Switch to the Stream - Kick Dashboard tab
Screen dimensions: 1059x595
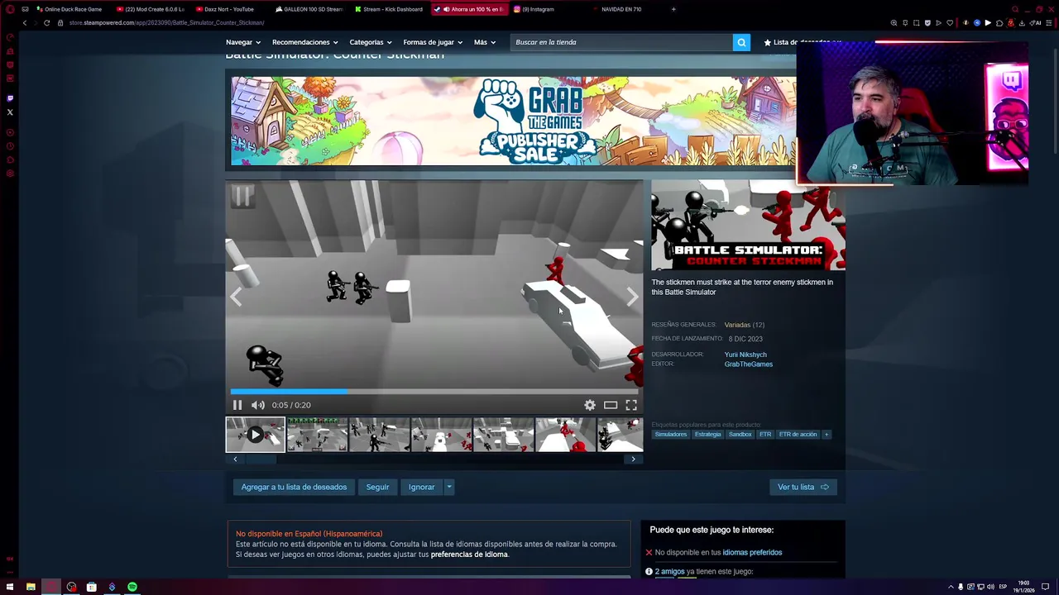pos(388,9)
